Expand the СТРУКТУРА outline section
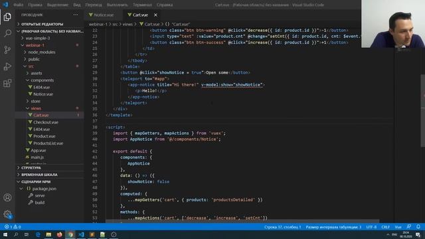This screenshot has height=239, width=425. 50,168
